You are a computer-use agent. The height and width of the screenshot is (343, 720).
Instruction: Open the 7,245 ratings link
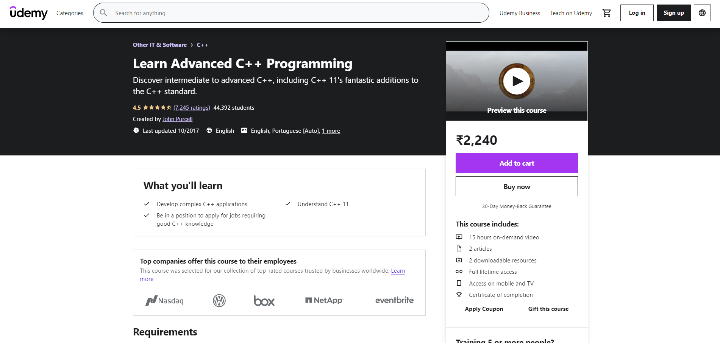(x=192, y=108)
